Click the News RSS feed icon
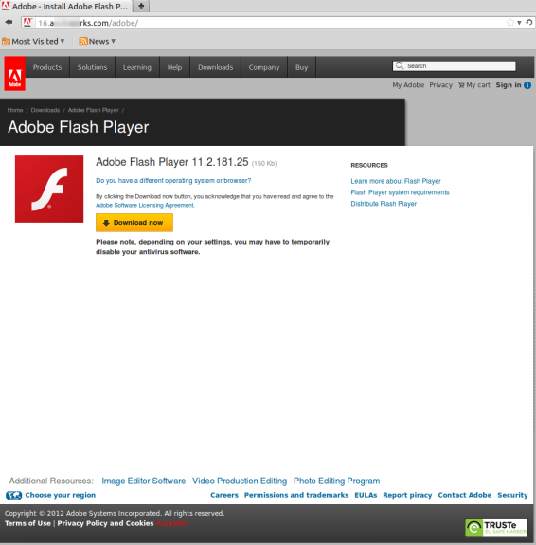The height and width of the screenshot is (545, 536). click(x=83, y=42)
